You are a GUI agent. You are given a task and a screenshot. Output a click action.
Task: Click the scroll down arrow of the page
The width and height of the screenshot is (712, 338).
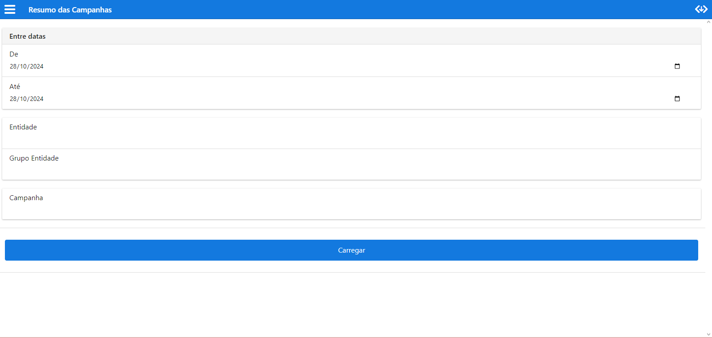708,334
